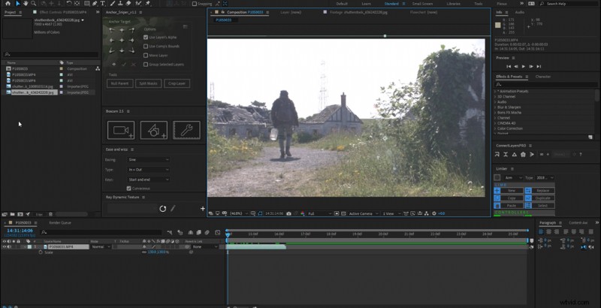The width and height of the screenshot is (601, 308).
Task: Click Ray Dynamic Texture refresh icon
Action: tap(163, 209)
